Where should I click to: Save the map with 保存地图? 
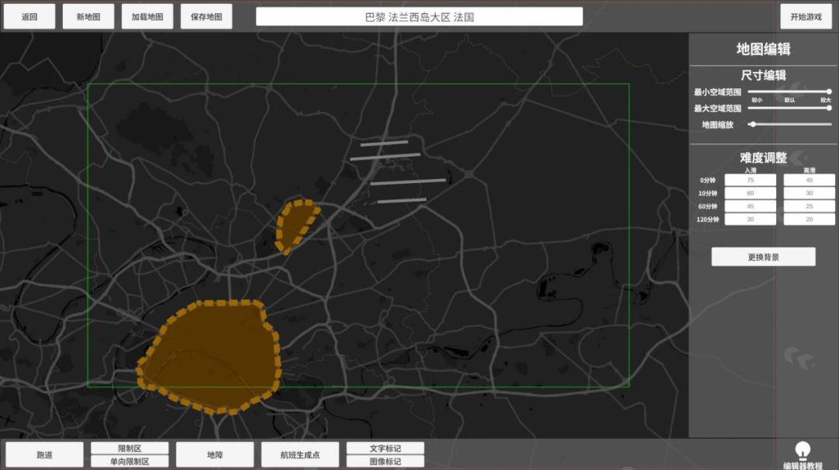pyautogui.click(x=206, y=16)
